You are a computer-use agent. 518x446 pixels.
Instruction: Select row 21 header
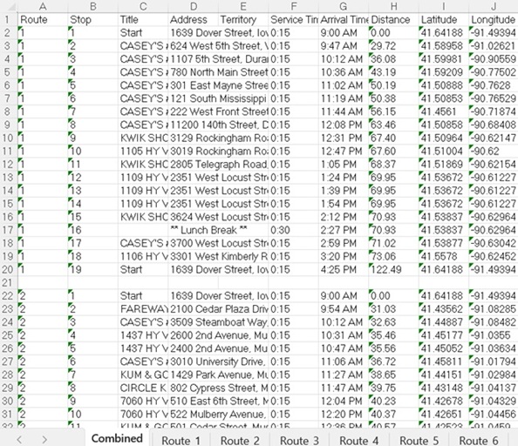click(8, 283)
